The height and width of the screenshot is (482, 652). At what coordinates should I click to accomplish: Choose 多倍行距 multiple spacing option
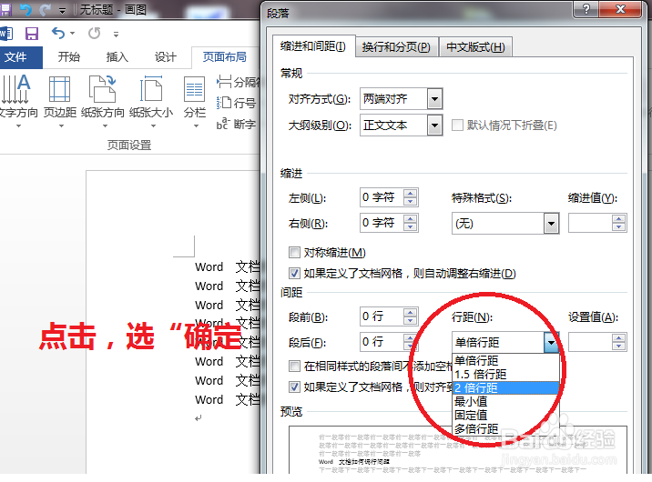505,428
